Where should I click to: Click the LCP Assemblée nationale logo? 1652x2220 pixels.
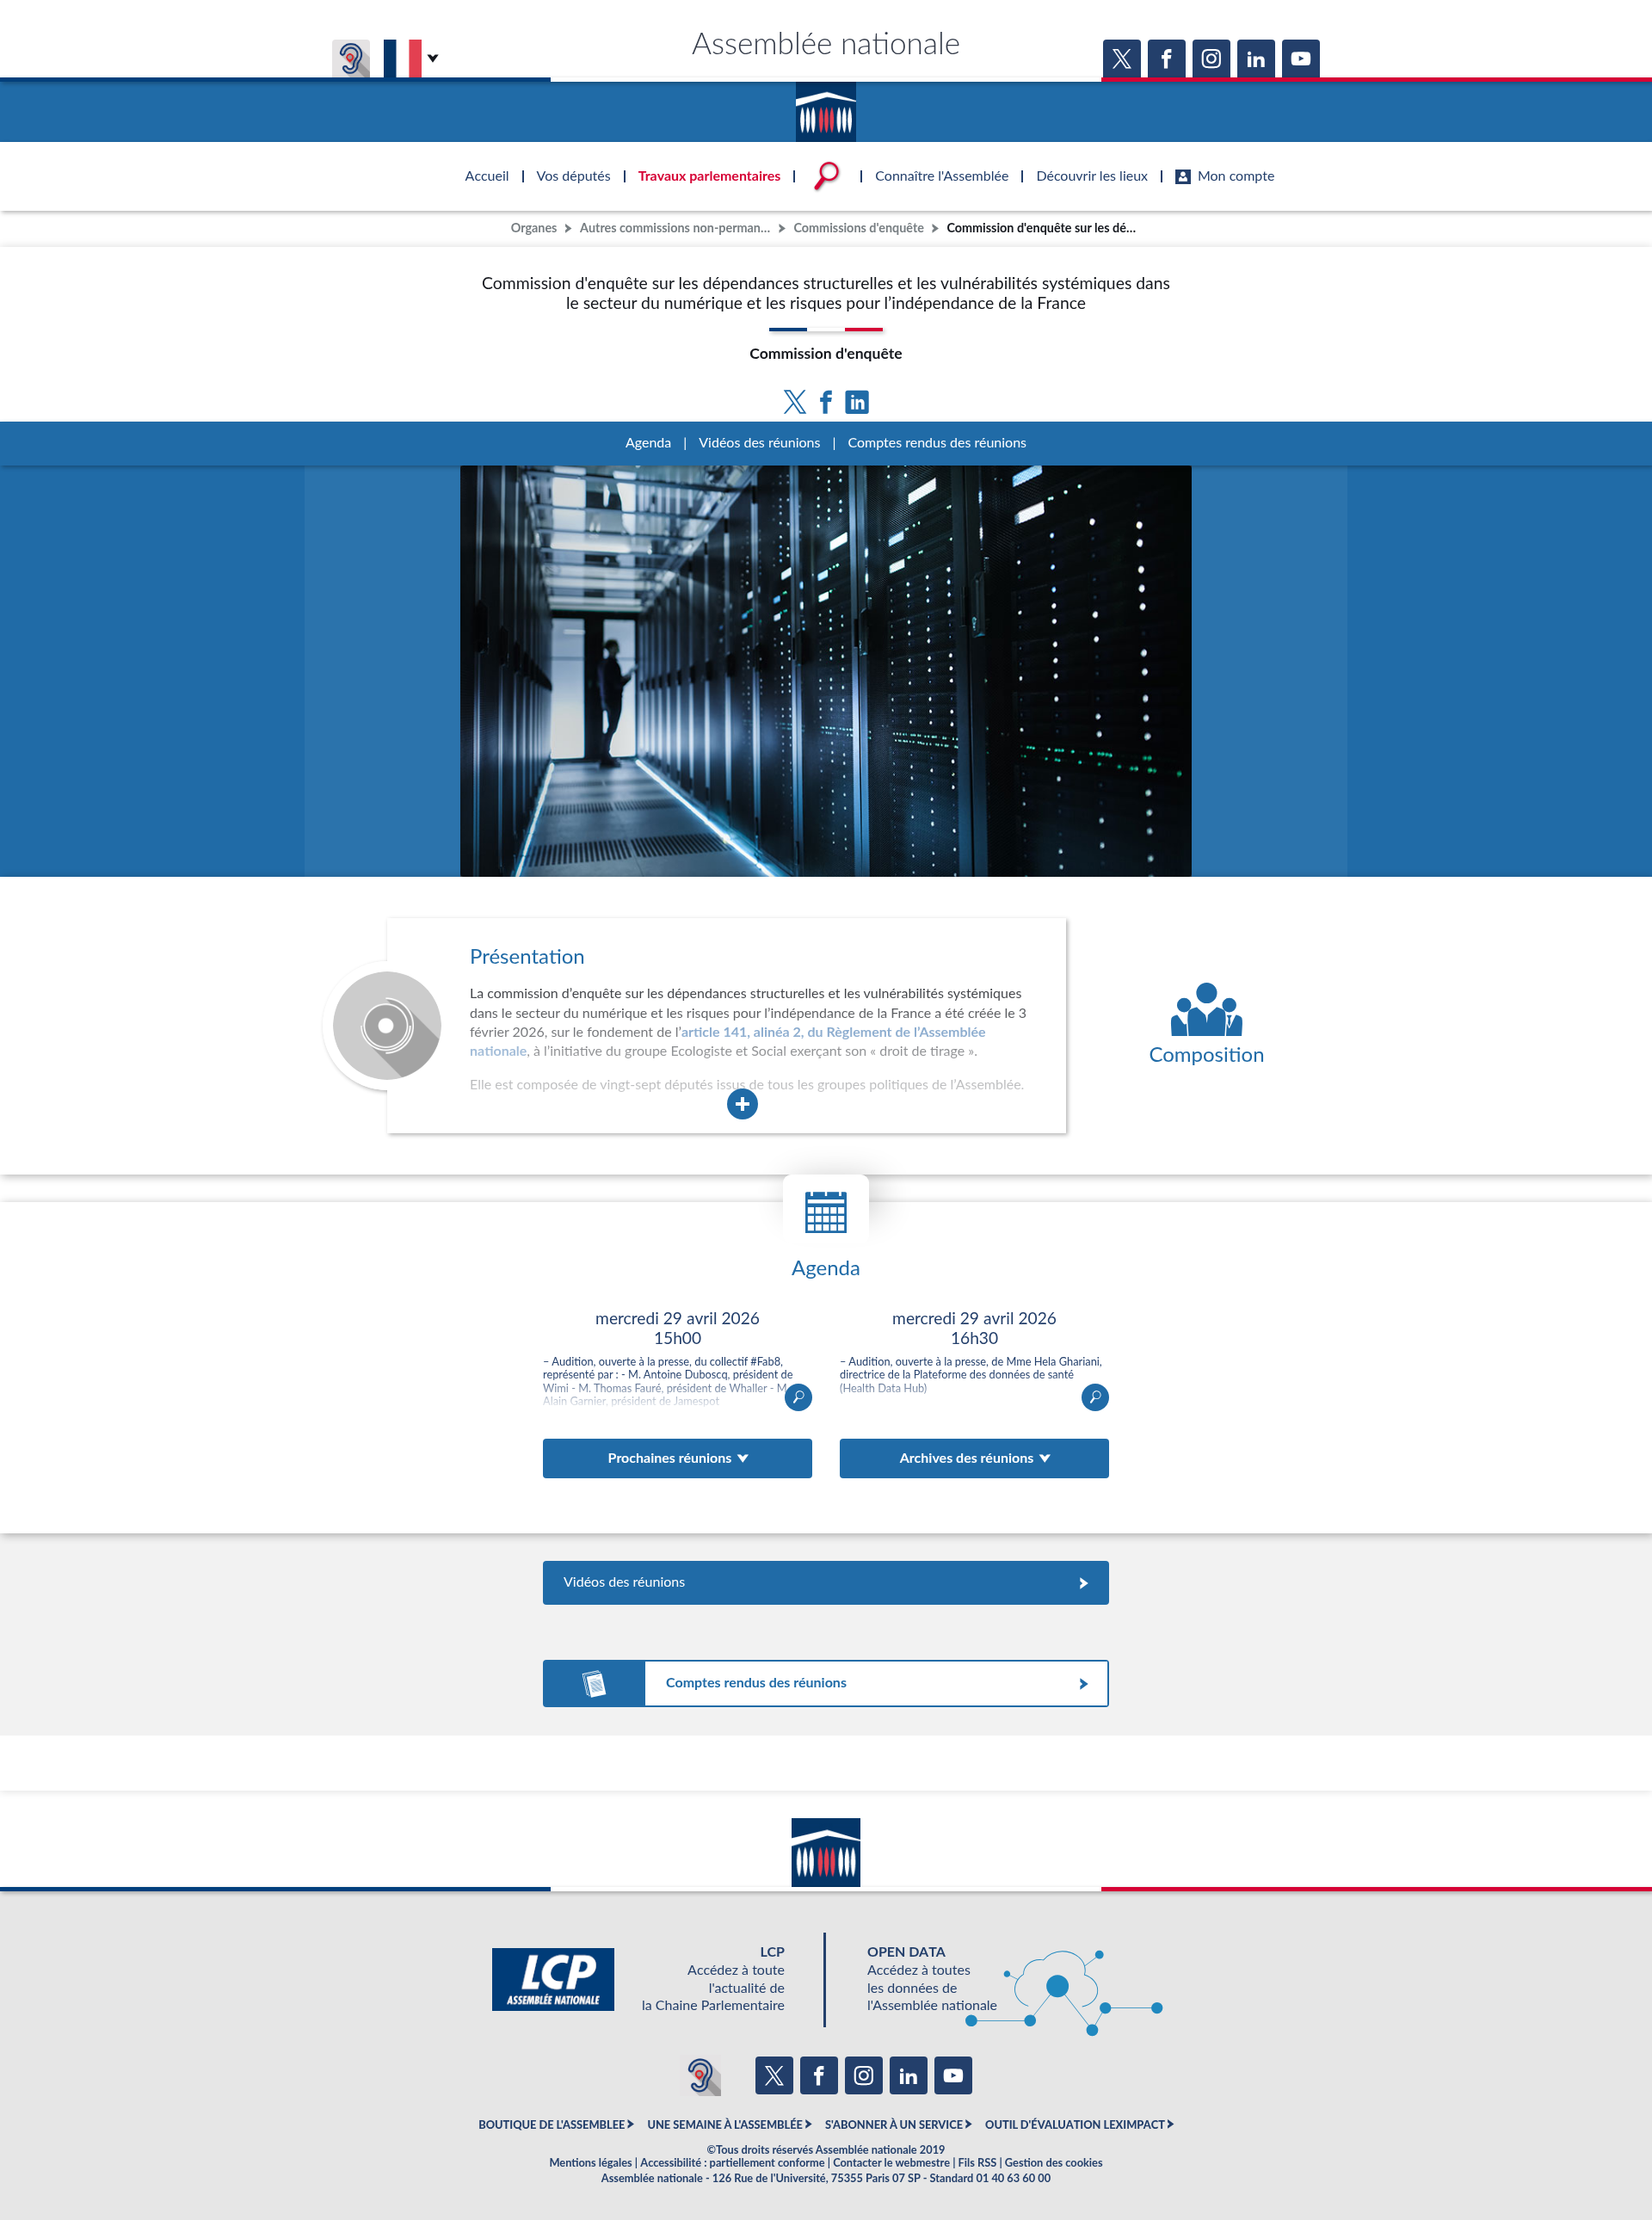tap(553, 1979)
